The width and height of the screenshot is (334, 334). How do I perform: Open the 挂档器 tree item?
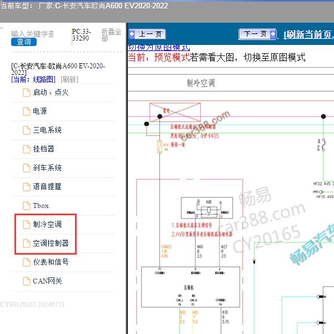(43, 149)
